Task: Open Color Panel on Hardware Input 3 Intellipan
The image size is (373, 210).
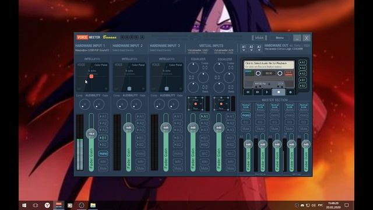Action: pyautogui.click(x=175, y=65)
